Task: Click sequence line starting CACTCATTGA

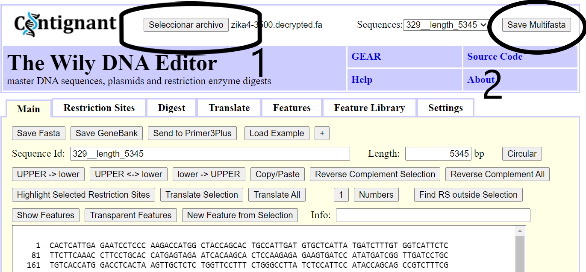Action: 249,246
